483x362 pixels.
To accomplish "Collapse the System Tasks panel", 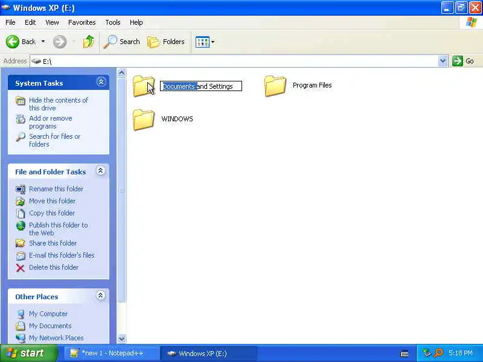I will (101, 82).
